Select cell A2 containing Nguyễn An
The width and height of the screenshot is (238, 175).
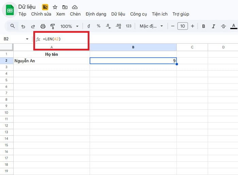click(51, 61)
